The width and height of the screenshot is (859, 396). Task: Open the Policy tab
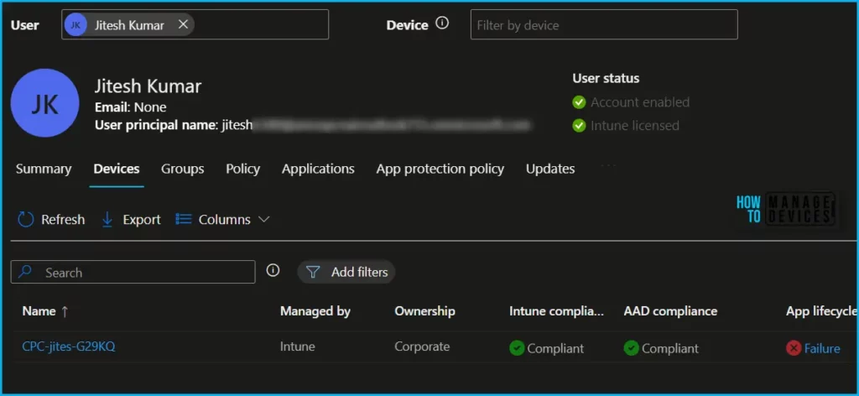point(242,169)
